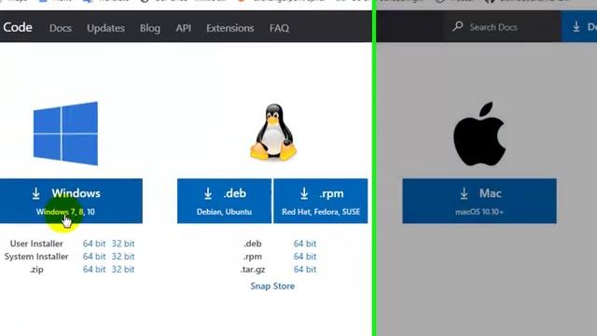Download the .deb package for Debian, Ubuntu

224,201
